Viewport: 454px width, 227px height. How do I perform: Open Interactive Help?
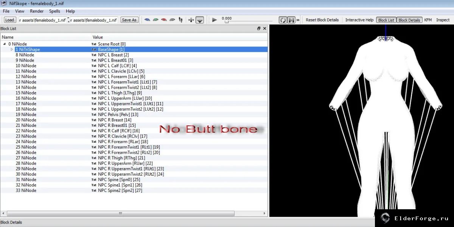(x=359, y=20)
